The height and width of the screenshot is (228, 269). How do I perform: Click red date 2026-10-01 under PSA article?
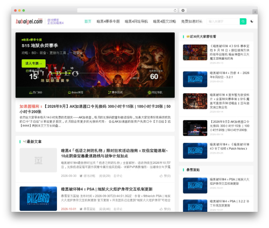69,209
